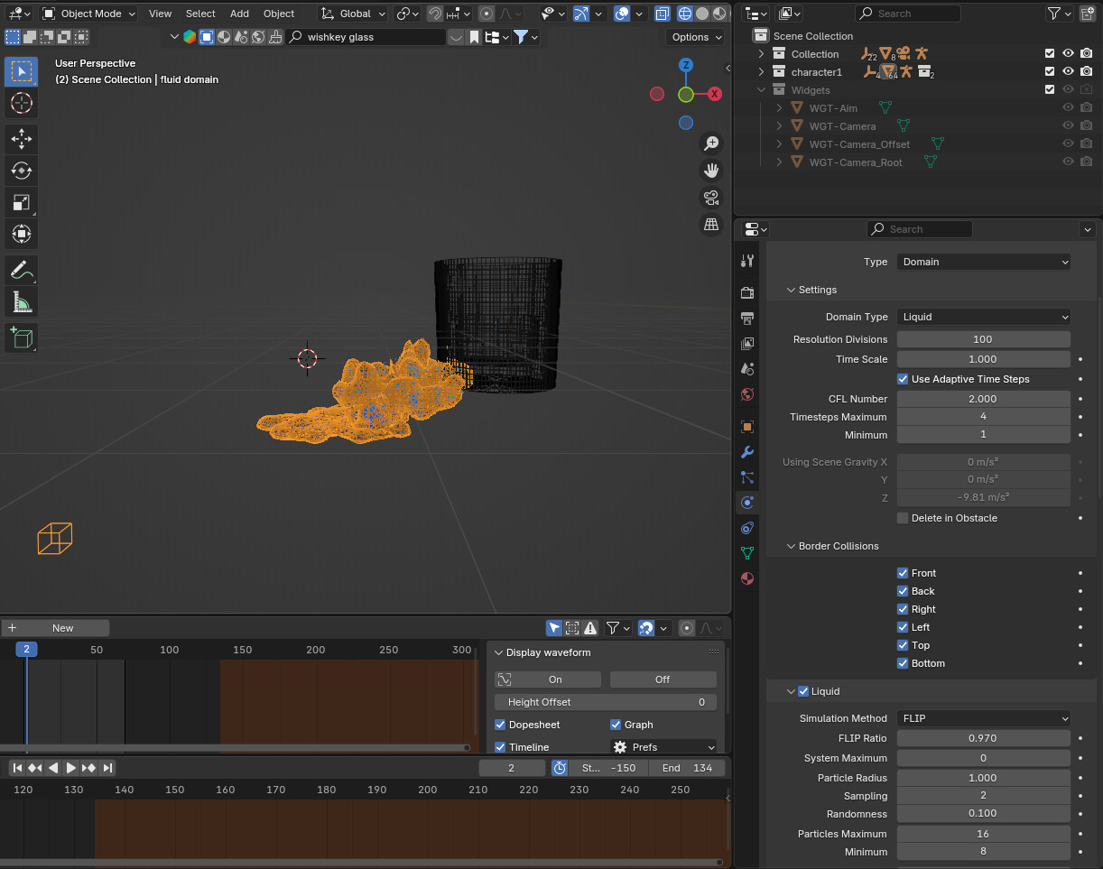Image resolution: width=1103 pixels, height=869 pixels.
Task: Adjust the FLIP Ratio slider
Action: click(983, 738)
